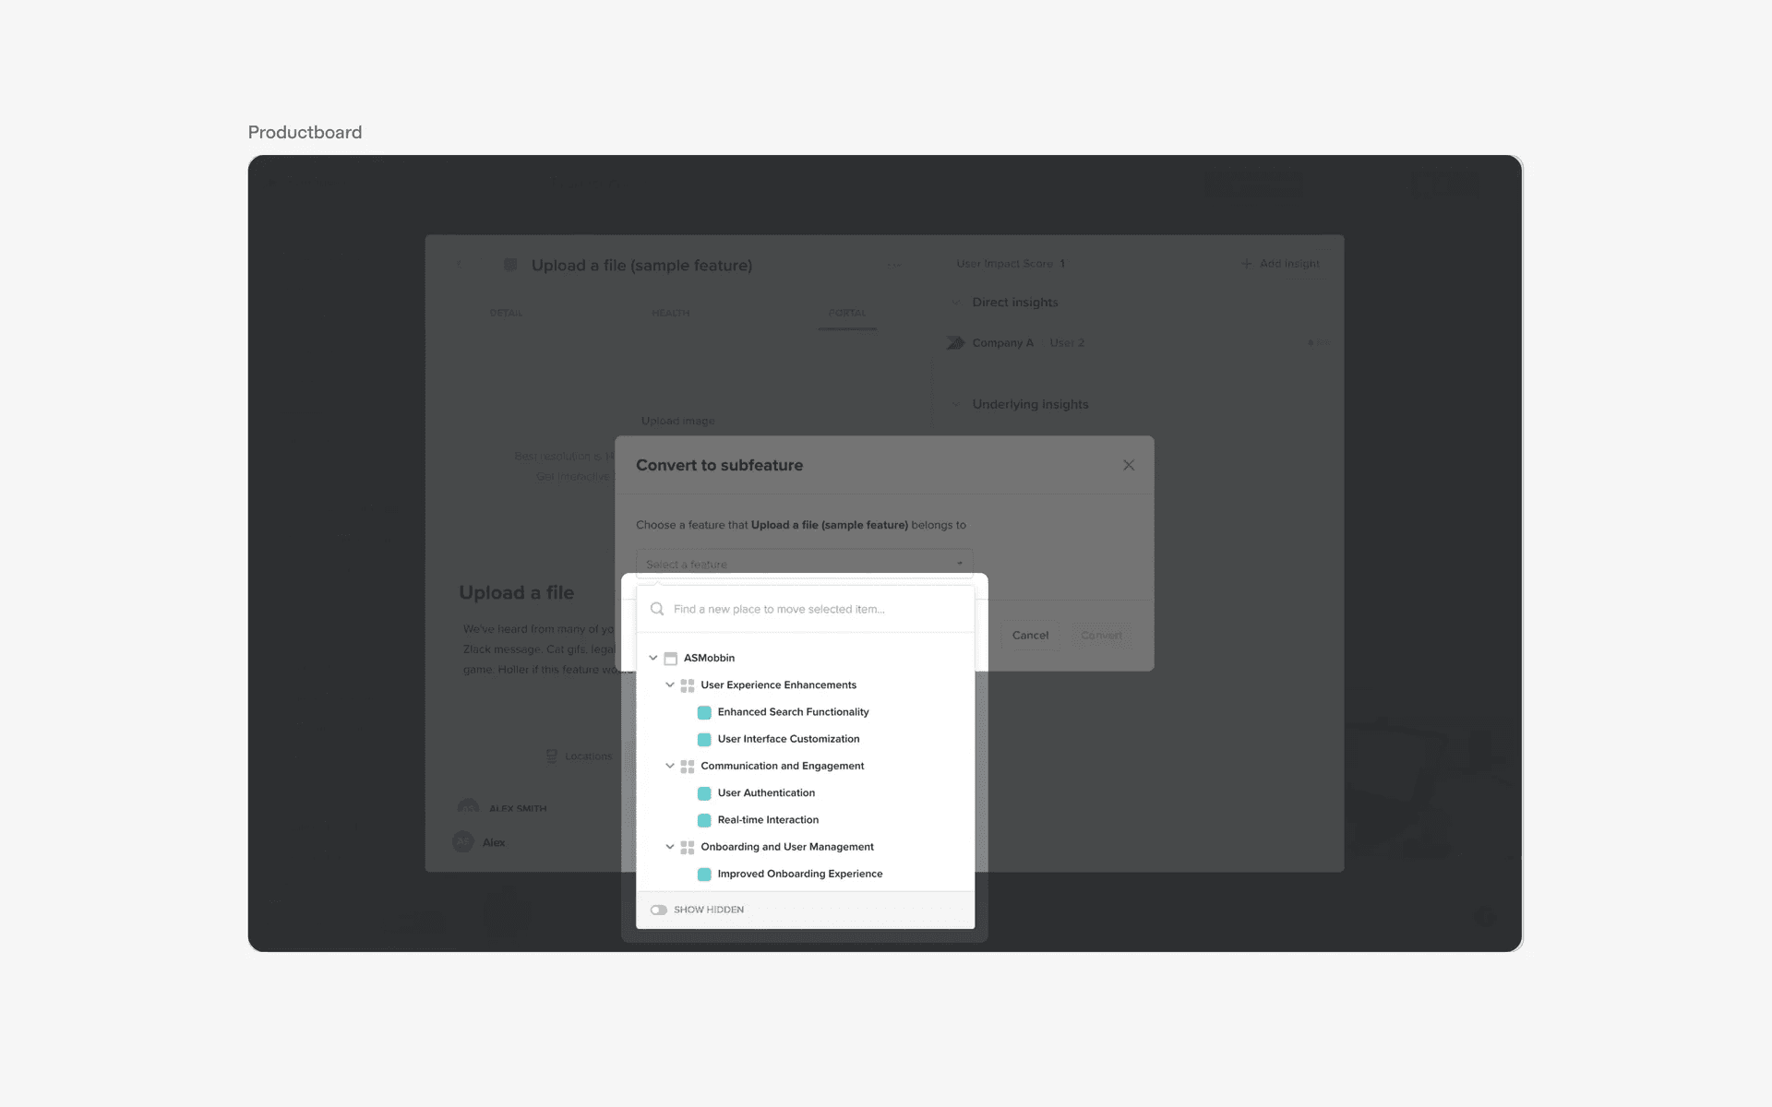
Task: Click the User Experience Enhancements grid icon
Action: [x=688, y=685]
